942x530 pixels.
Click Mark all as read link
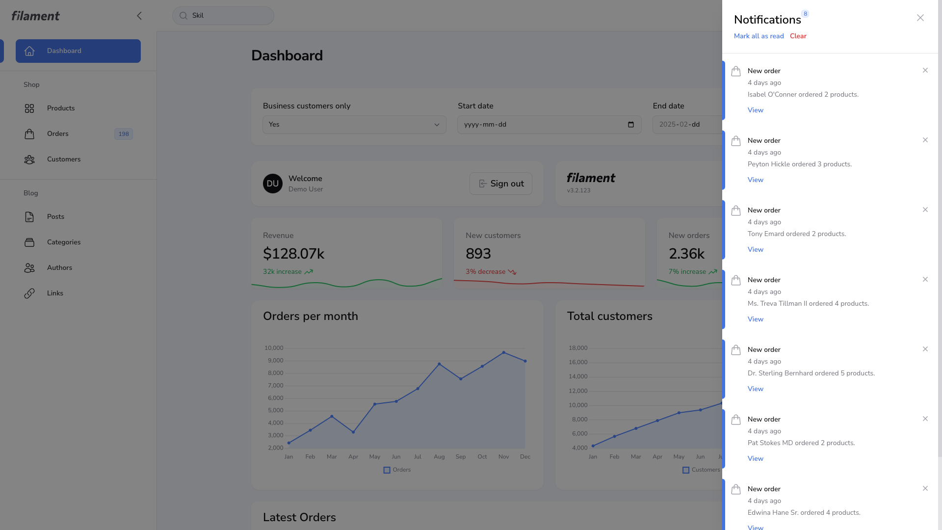[759, 36]
